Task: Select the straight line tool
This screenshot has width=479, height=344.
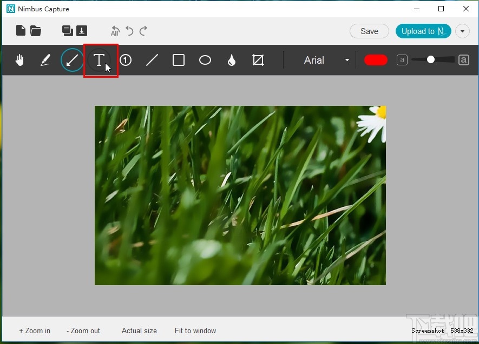Action: 152,60
